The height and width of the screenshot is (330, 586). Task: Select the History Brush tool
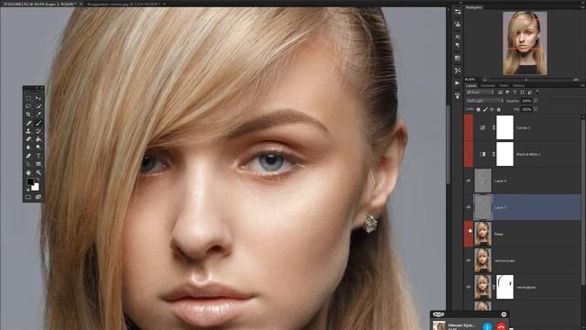(x=38, y=131)
